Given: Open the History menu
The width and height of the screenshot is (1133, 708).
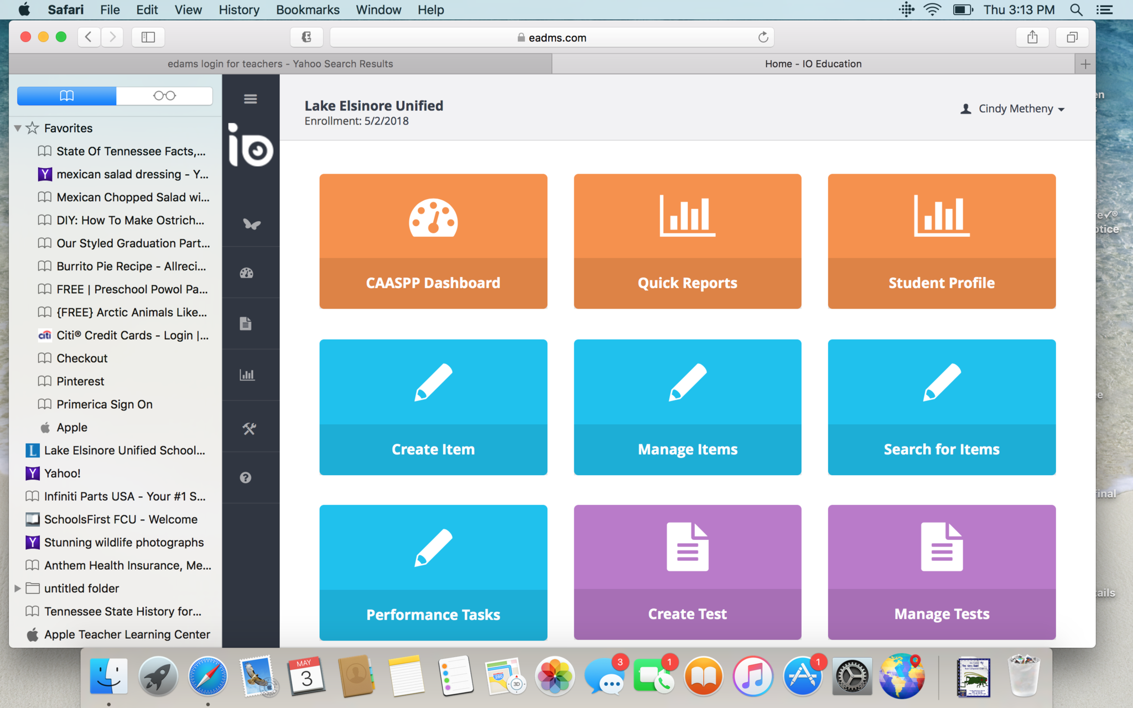Looking at the screenshot, I should [238, 10].
